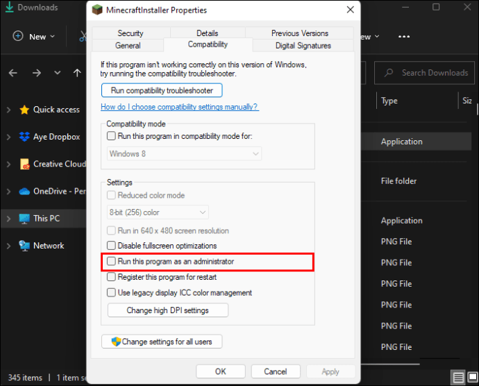Image resolution: width=479 pixels, height=386 pixels.
Task: Sort by the Type column header
Action: tap(389, 101)
